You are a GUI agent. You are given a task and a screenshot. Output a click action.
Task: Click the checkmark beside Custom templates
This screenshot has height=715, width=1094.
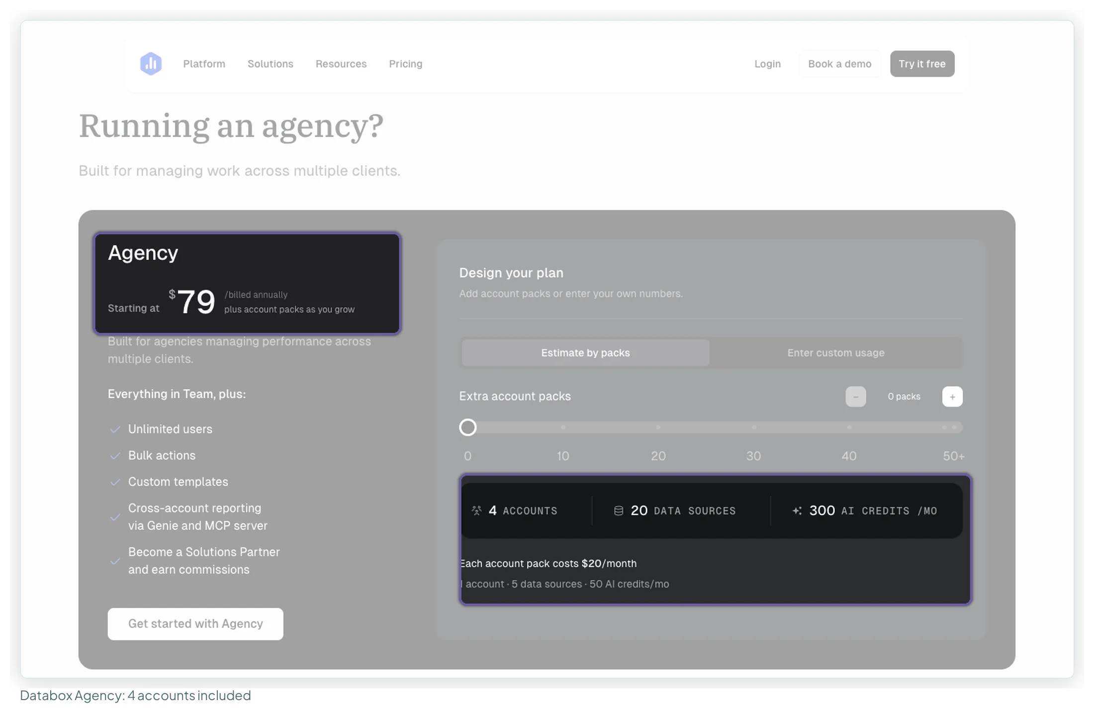point(115,482)
